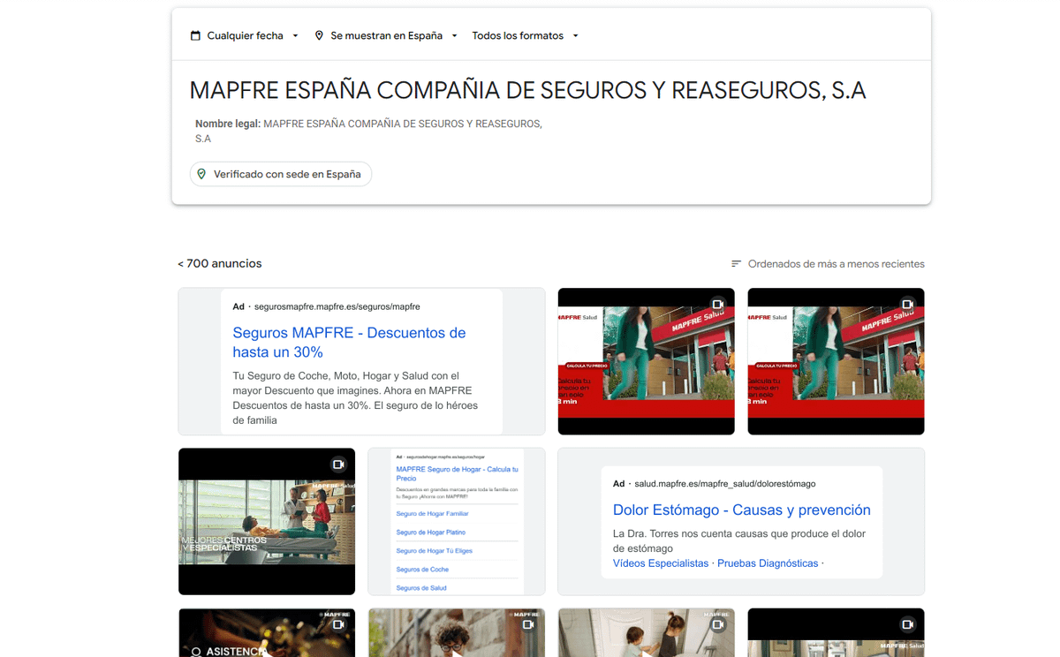This screenshot has width=1060, height=657.
Task: Open the Mejores Centros y Especialistas video ad
Action: click(267, 521)
